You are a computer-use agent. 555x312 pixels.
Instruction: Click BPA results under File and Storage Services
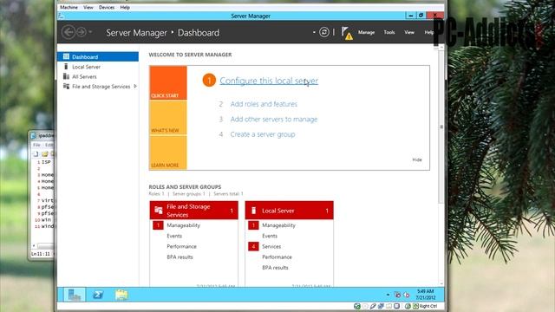click(180, 257)
